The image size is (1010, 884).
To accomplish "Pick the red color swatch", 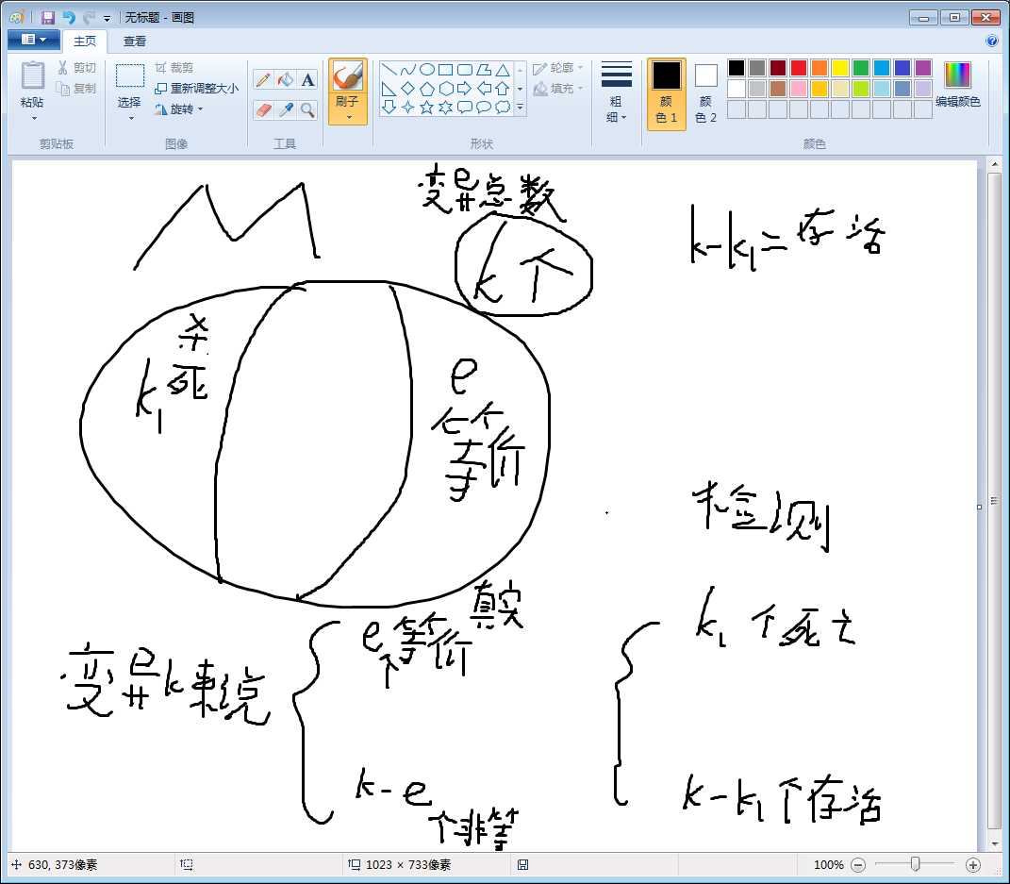I will point(799,68).
